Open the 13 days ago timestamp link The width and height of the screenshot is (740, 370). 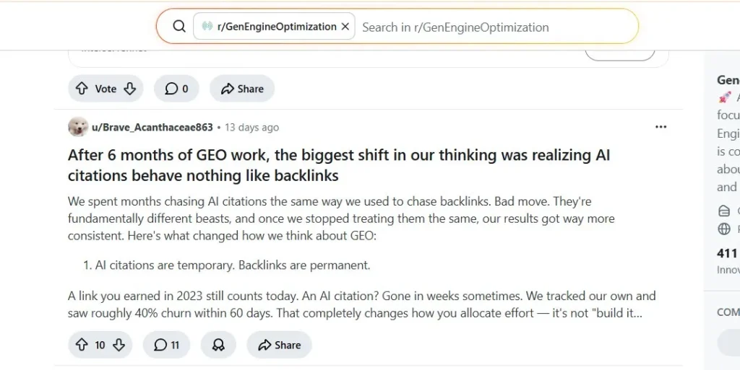coord(251,128)
